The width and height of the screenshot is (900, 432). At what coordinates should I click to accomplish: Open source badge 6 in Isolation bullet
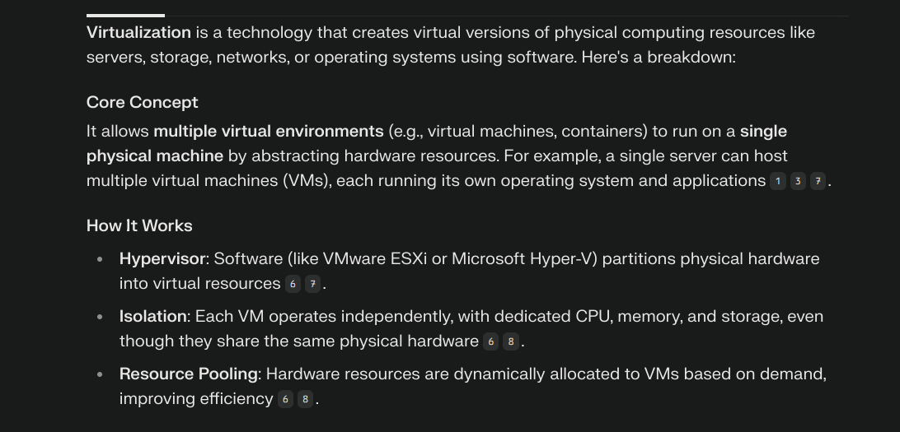point(490,341)
